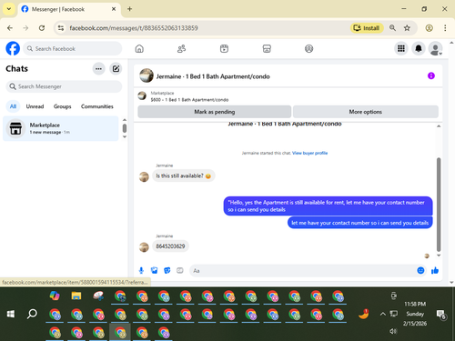Open the Windows Start menu

pos(11,314)
